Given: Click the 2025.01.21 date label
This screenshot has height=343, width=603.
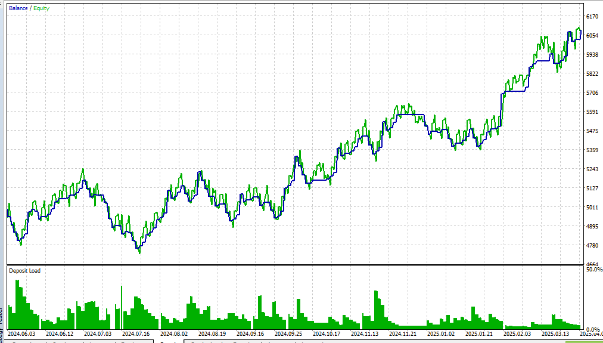Looking at the screenshot, I should click(479, 334).
